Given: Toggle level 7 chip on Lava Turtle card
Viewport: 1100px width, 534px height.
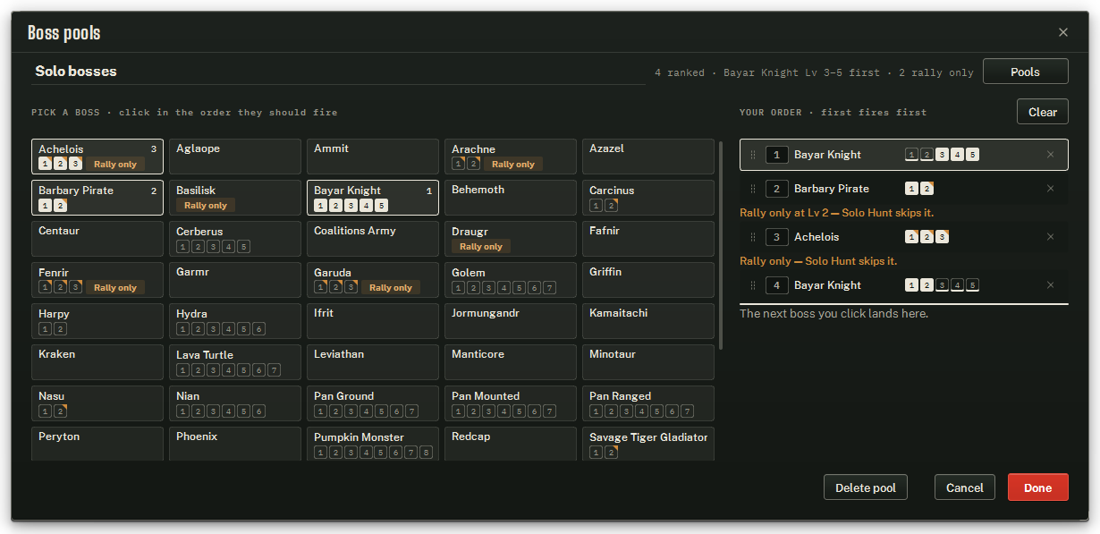Looking at the screenshot, I should [x=275, y=369].
